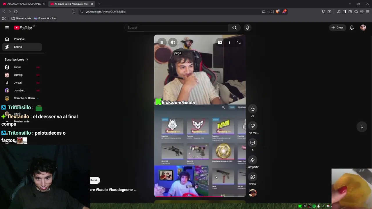The image size is (372, 209).
Task: Open the Jonnijuro subscription channel
Action: tap(22, 90)
